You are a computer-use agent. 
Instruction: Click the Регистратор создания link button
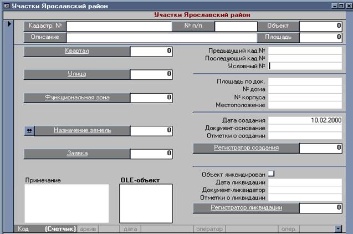(x=246, y=148)
